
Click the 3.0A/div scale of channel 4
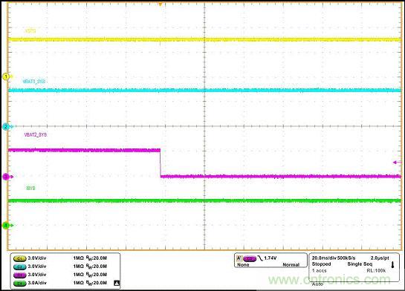tap(37, 283)
